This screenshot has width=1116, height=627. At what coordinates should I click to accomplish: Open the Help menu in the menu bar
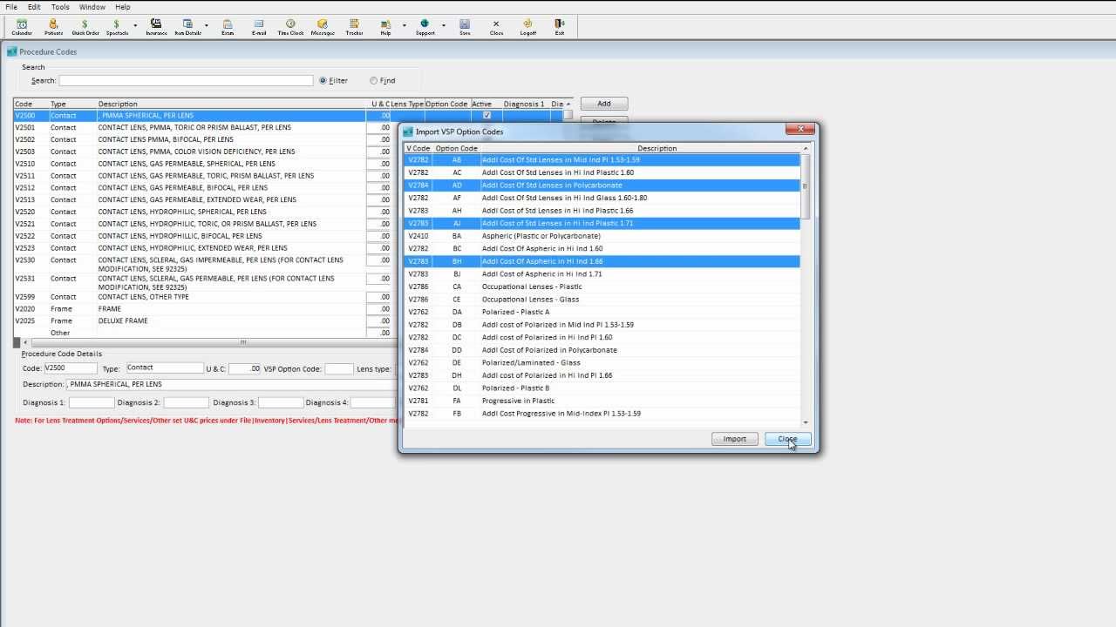click(122, 7)
